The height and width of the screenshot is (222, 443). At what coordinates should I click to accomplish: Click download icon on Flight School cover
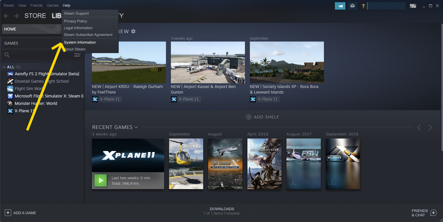tap(332, 182)
